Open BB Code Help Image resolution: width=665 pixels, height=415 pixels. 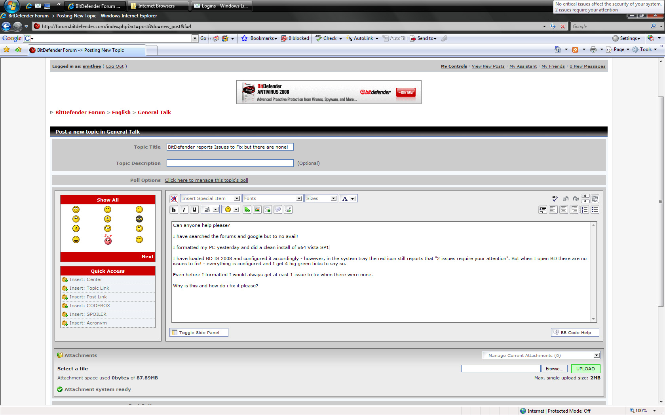575,332
